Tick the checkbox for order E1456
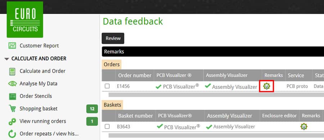 [x=107, y=86]
